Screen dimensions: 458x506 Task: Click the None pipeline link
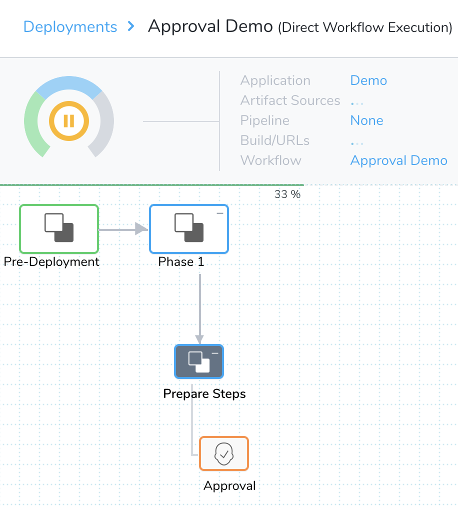(x=367, y=120)
